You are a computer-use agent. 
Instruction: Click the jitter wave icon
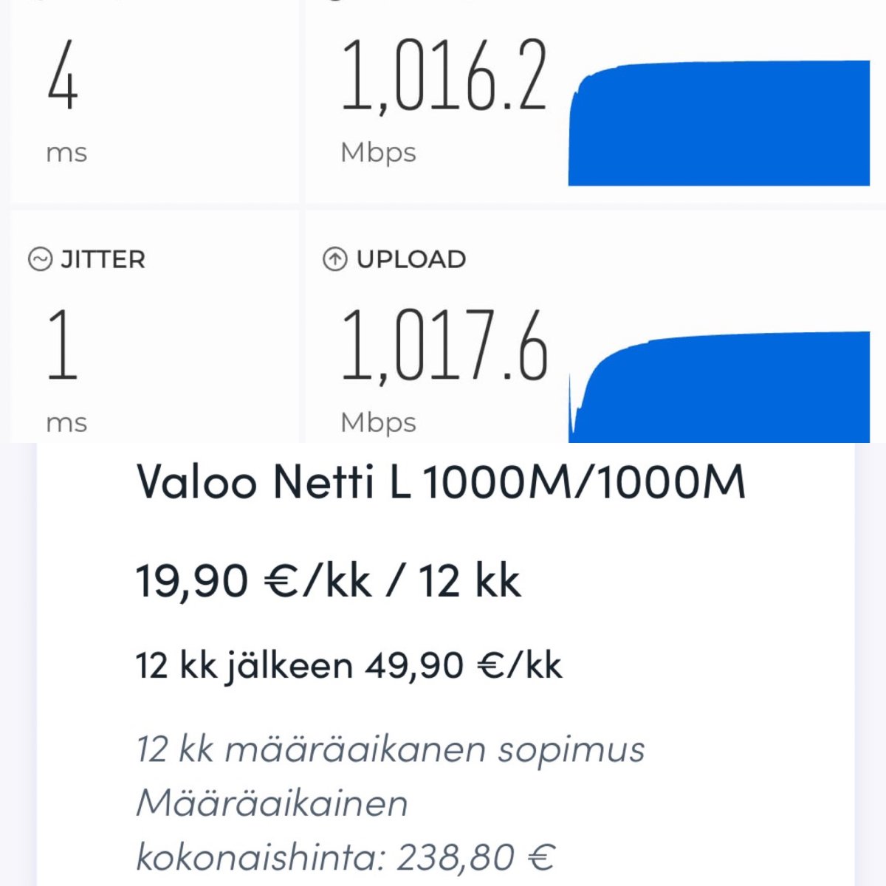click(40, 259)
